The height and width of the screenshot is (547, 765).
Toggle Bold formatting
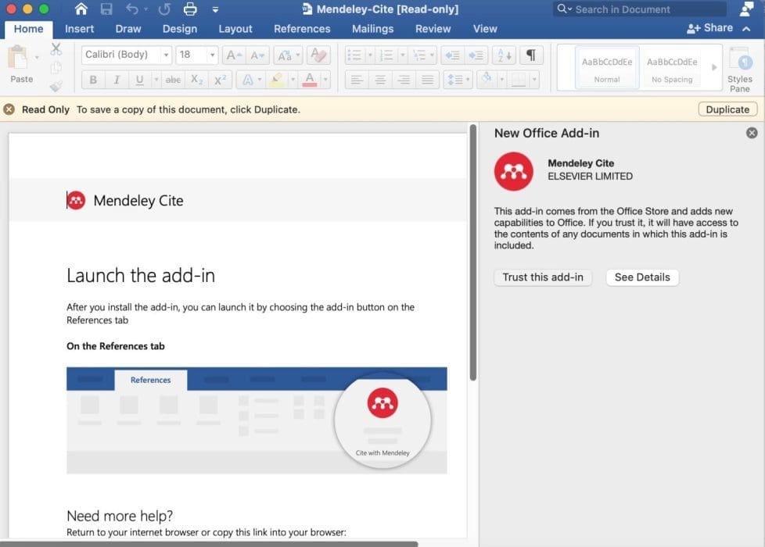click(x=93, y=79)
